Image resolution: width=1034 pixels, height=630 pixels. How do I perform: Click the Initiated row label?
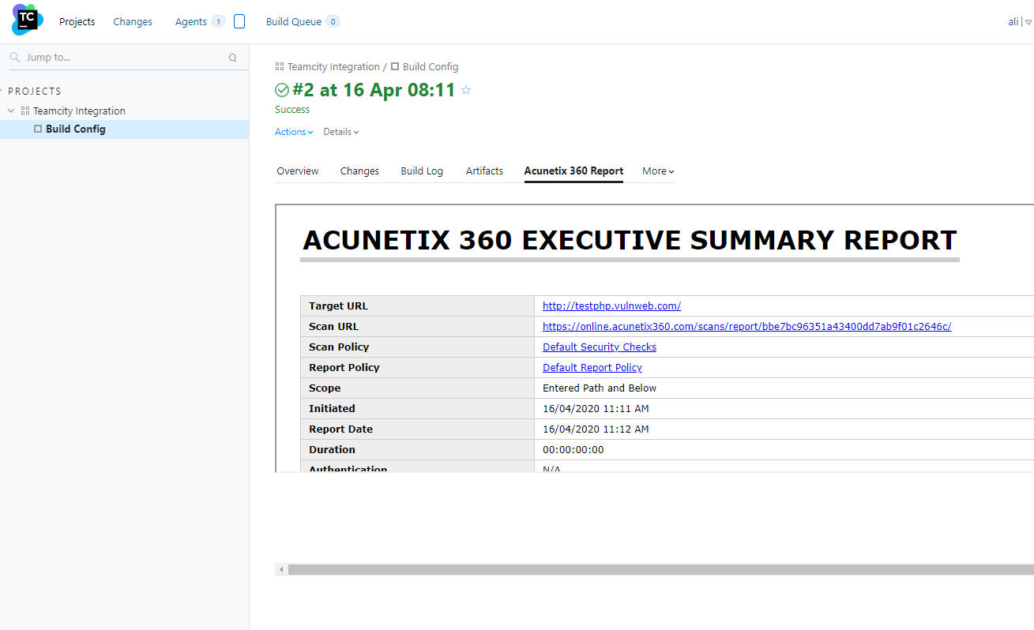tap(332, 409)
